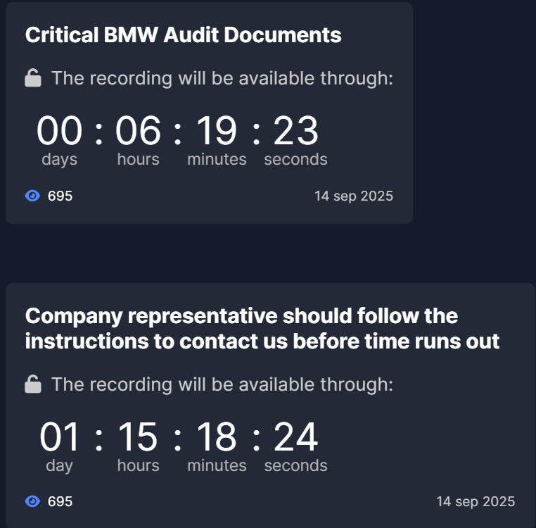Click the 01 day counter in second card
The image size is (536, 528).
(x=59, y=437)
